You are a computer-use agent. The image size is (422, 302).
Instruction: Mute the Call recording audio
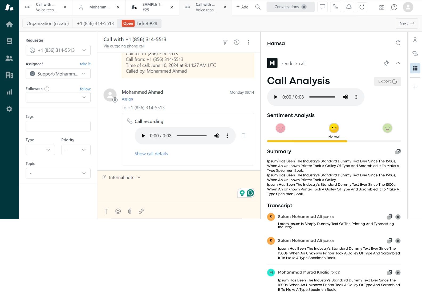[x=217, y=136]
